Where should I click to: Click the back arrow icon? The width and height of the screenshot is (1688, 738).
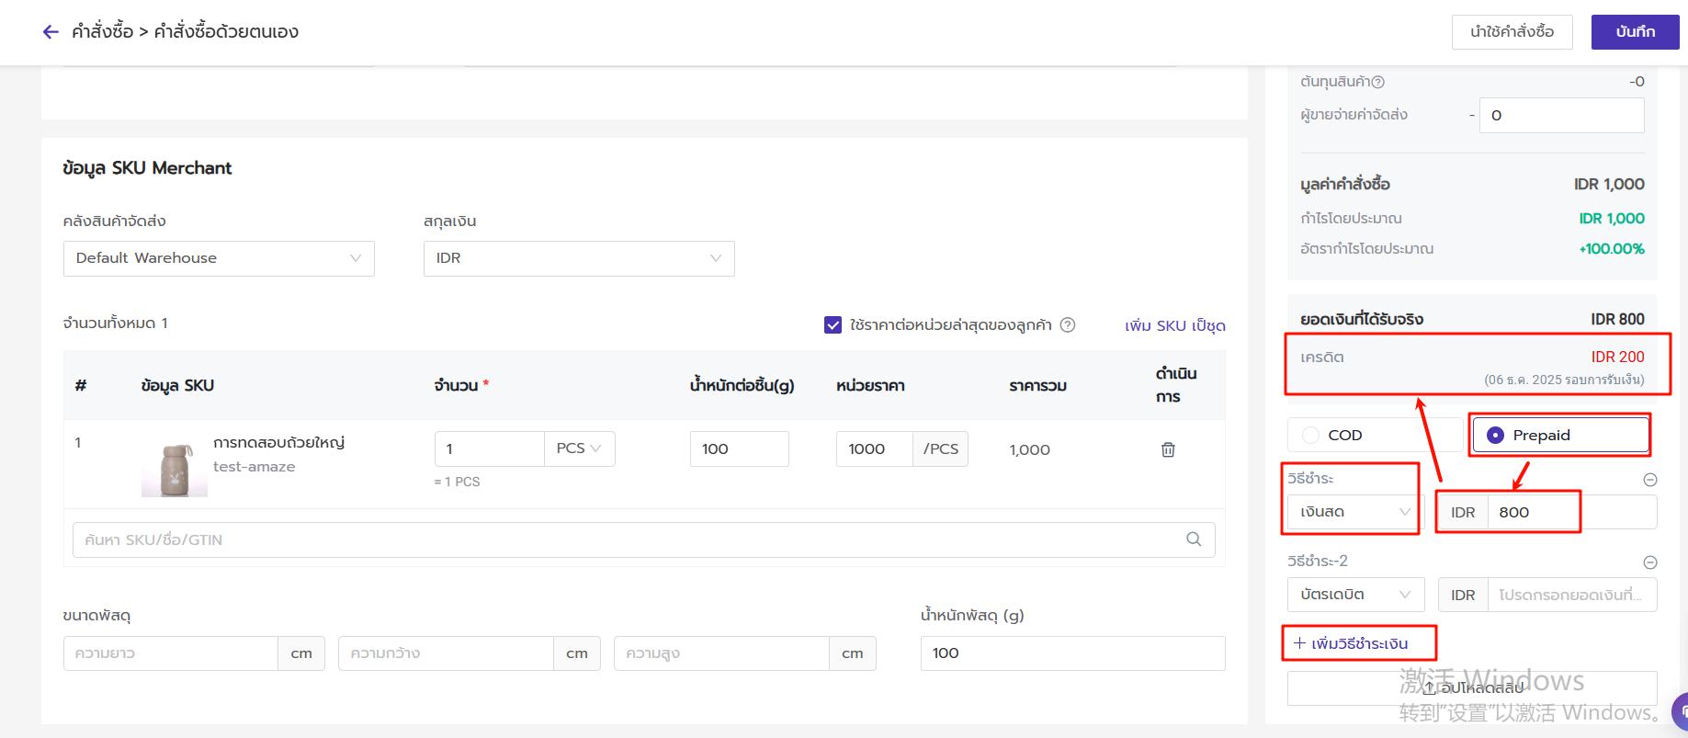tap(51, 32)
